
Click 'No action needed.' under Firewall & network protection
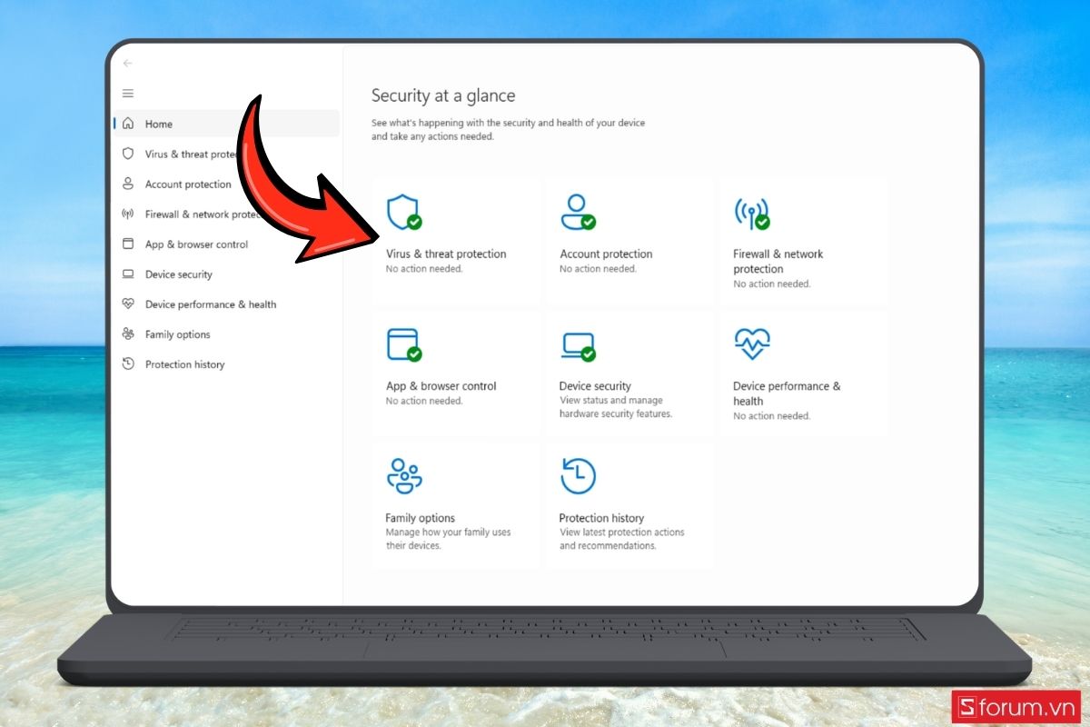coord(772,284)
